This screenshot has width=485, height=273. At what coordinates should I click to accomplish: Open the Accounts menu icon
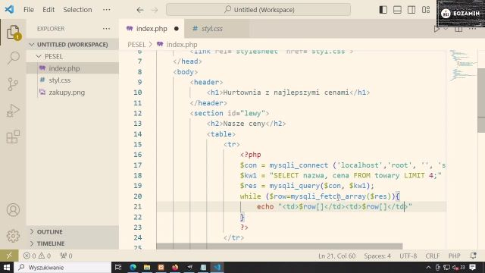click(x=14, y=210)
